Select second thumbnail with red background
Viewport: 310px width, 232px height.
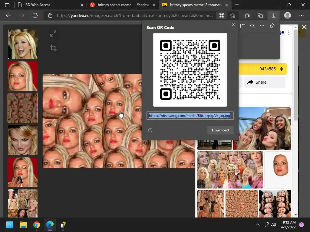[x=22, y=76]
